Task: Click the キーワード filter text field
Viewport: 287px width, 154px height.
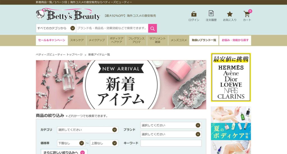Action: [171, 143]
